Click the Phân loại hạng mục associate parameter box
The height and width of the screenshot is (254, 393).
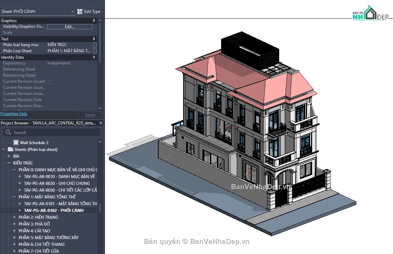(x=95, y=45)
